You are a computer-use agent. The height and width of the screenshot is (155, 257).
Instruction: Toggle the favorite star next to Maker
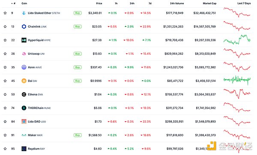point(5,135)
